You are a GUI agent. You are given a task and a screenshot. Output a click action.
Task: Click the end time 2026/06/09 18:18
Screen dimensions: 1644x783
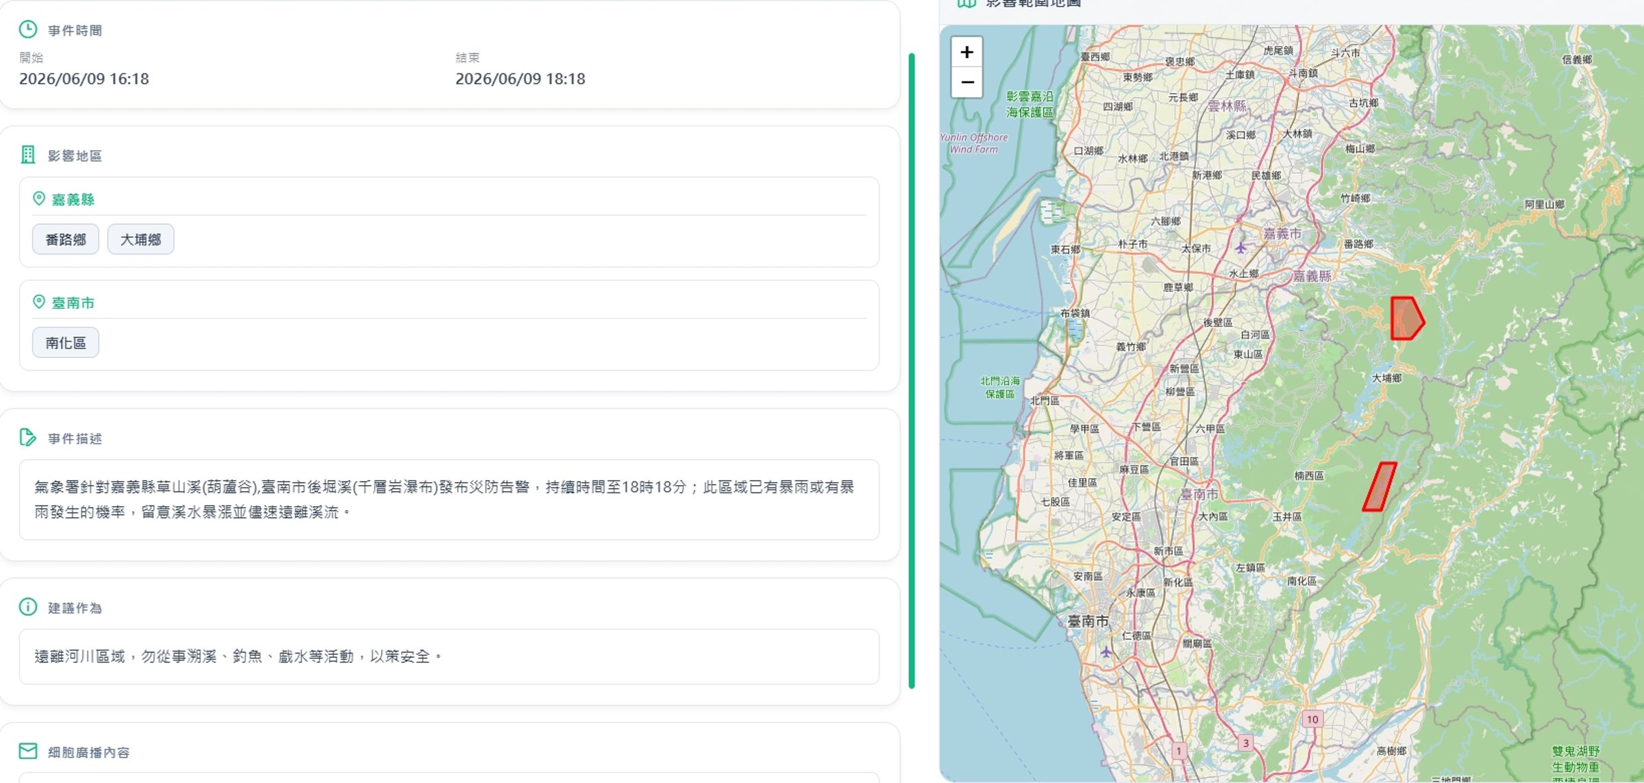tap(521, 79)
